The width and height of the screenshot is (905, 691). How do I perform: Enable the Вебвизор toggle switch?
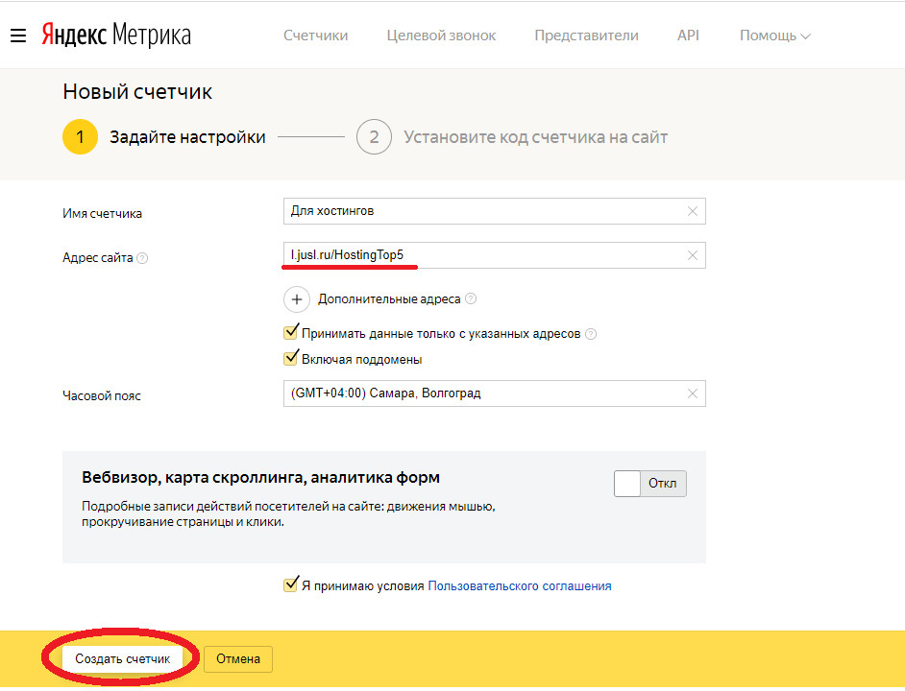(650, 483)
